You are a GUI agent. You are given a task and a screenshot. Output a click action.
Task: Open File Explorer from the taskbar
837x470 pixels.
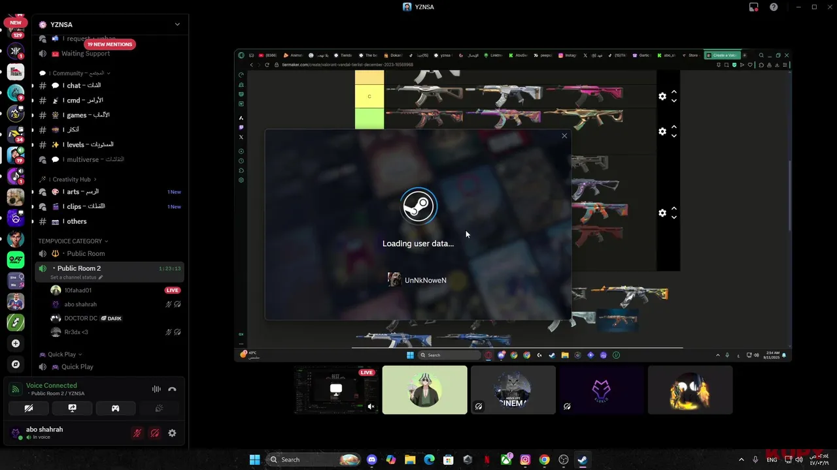[x=410, y=460]
